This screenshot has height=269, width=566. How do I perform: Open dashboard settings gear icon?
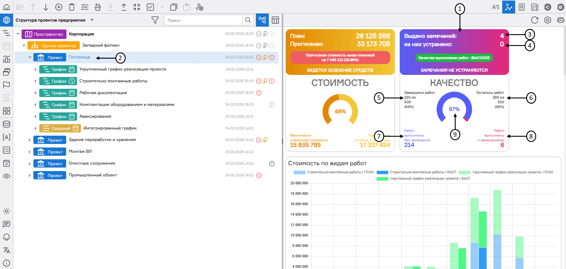tap(547, 20)
